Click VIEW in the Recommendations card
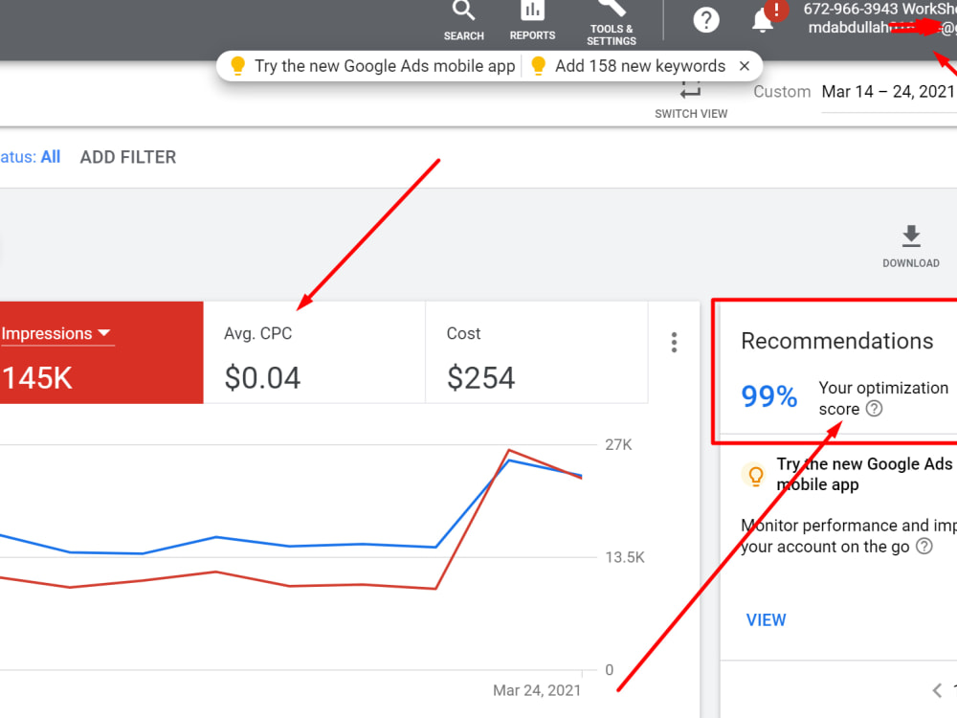 coord(766,619)
